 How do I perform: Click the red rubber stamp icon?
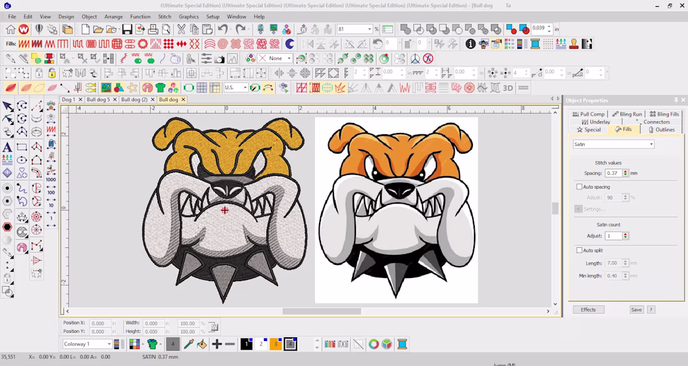(574, 44)
